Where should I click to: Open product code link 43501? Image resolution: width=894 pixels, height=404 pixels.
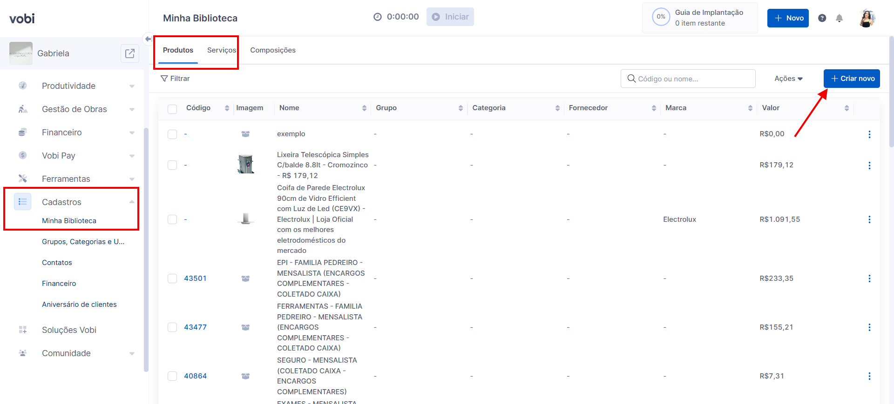pyautogui.click(x=195, y=278)
